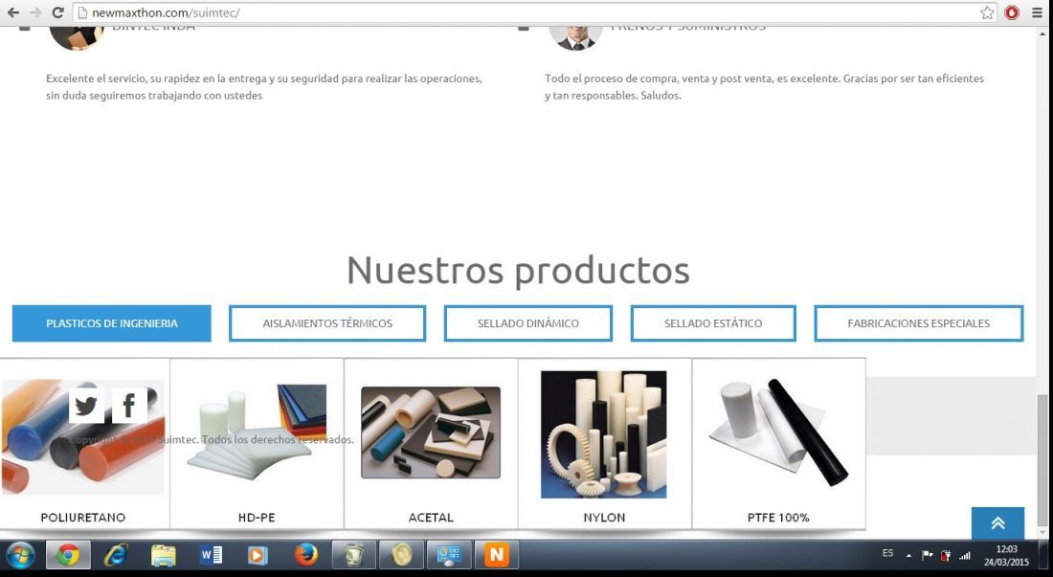View the Acetal product picture

431,433
